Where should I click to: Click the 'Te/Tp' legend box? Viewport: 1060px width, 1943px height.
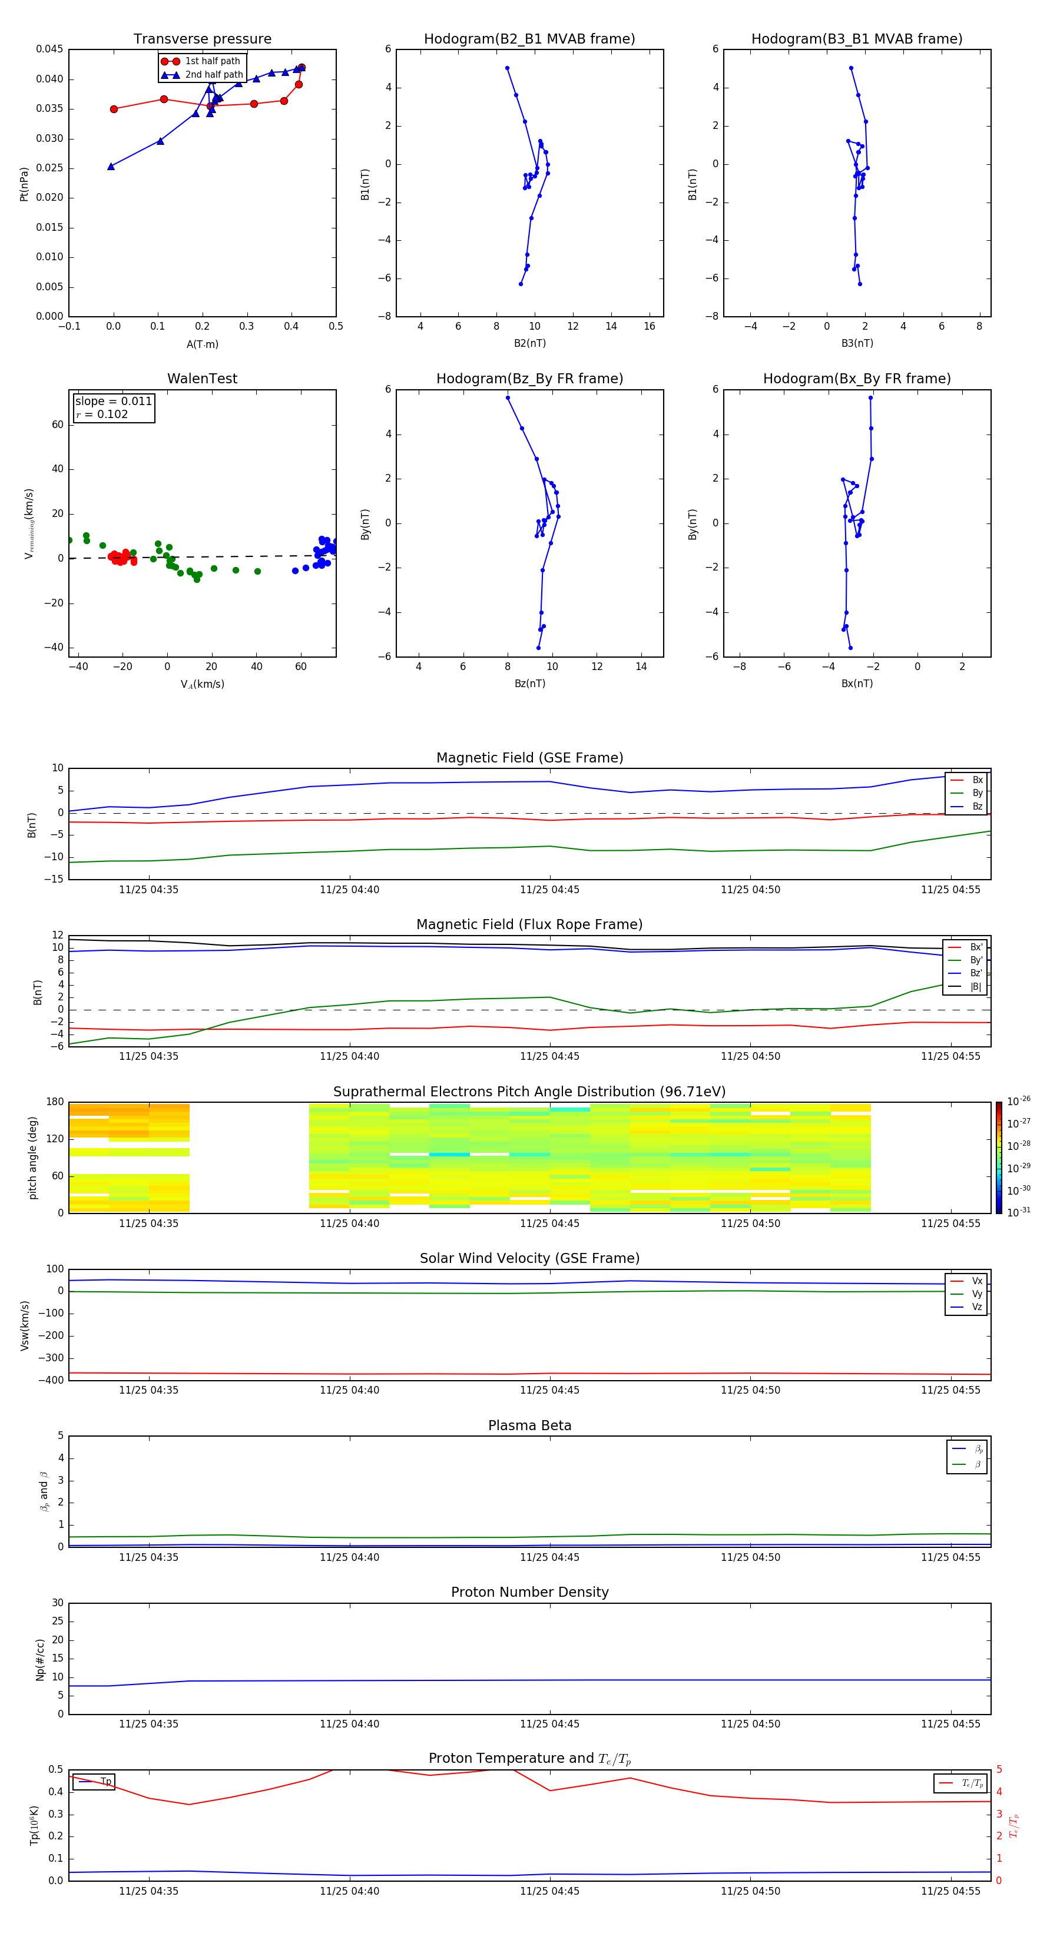960,1783
